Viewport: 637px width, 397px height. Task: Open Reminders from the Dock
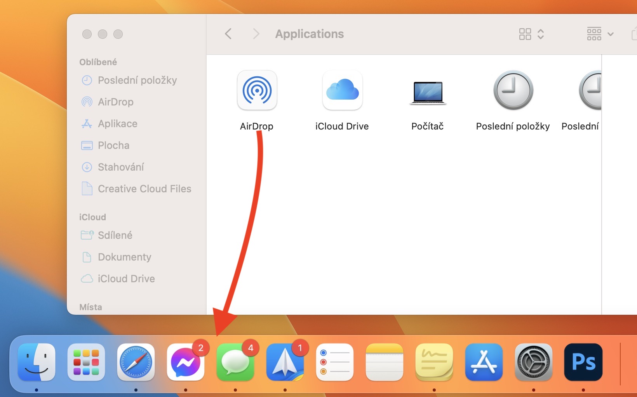335,362
